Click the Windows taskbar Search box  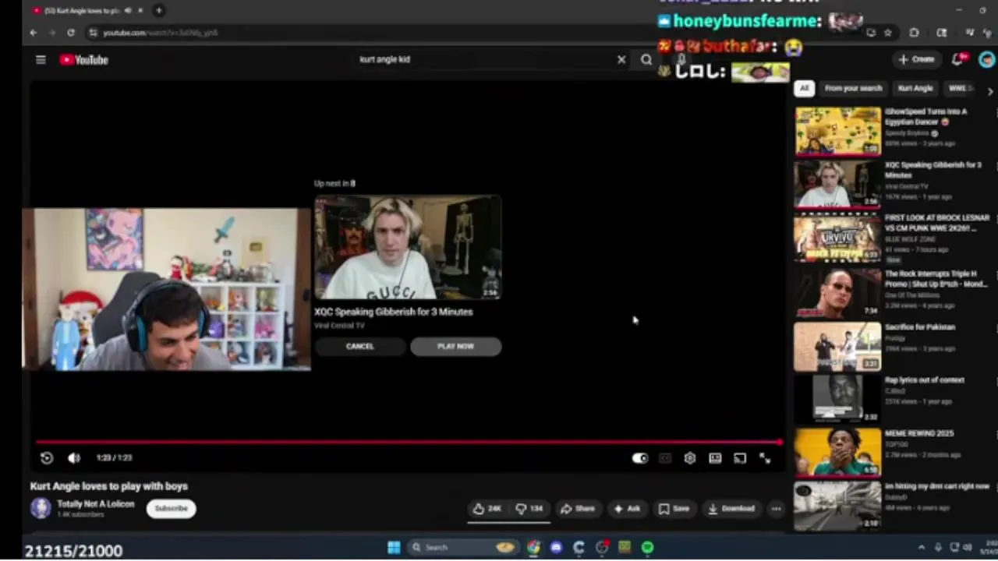[463, 548]
